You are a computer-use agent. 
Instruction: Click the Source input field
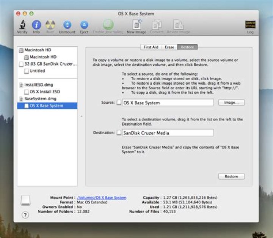click(168, 103)
